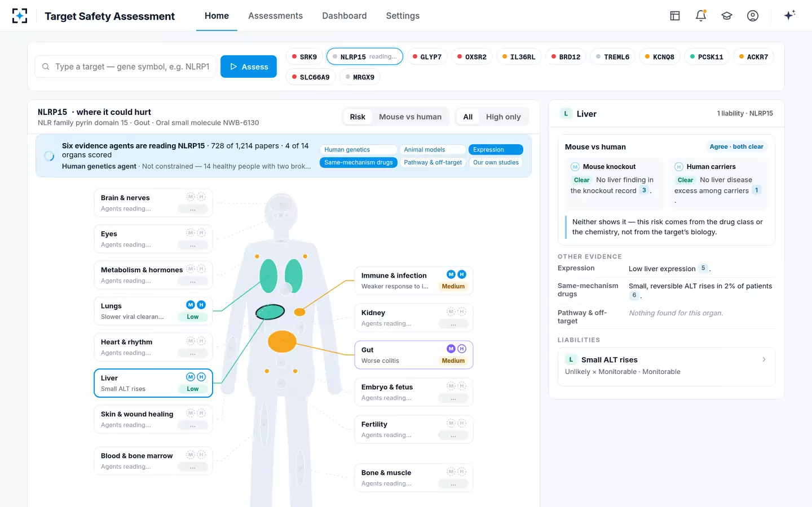The height and width of the screenshot is (507, 812).
Task: Focus the target gene symbol input
Action: click(x=125, y=66)
